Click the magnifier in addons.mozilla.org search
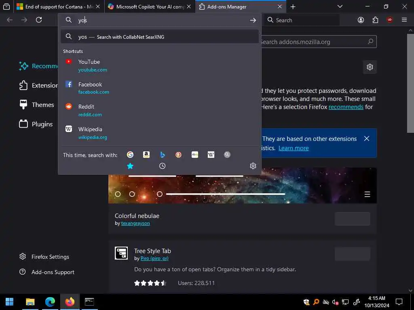The width and height of the screenshot is (414, 310). [x=370, y=42]
